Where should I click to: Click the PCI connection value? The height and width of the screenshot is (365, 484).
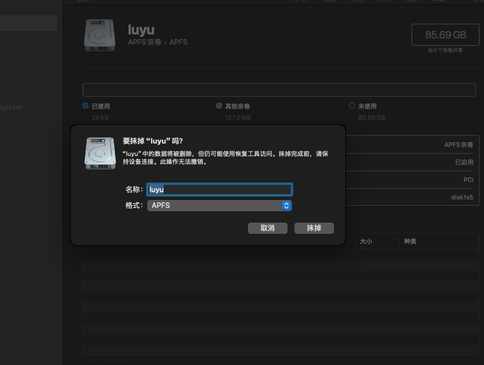tap(468, 180)
